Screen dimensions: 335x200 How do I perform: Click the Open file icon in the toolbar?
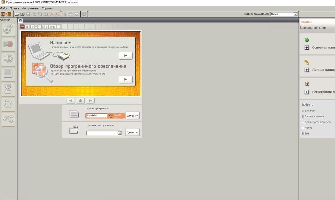pyautogui.click(x=22, y=14)
